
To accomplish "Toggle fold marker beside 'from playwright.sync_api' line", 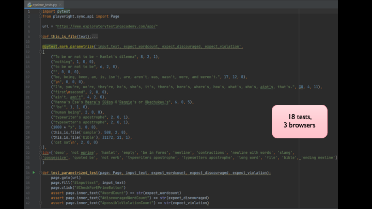I will click(x=40, y=17).
